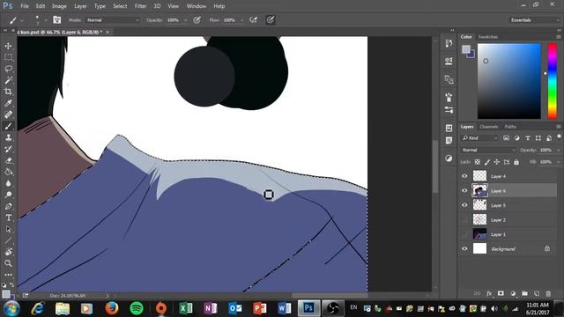Select the Brush tool in toolbox

coord(8,126)
